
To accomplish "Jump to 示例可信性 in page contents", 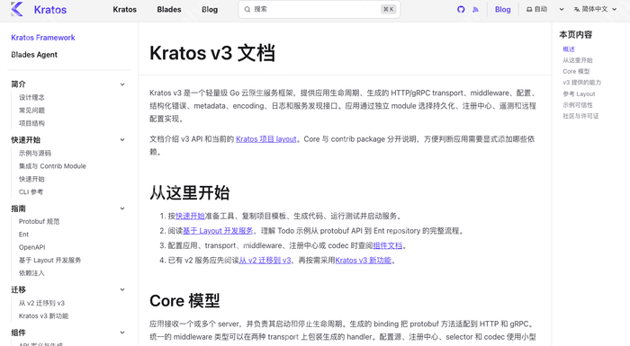I will [x=578, y=105].
